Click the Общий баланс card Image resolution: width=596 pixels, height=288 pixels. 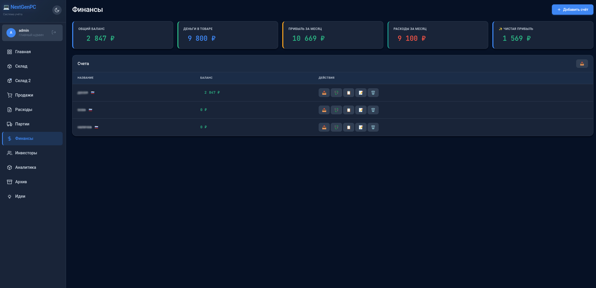click(123, 35)
